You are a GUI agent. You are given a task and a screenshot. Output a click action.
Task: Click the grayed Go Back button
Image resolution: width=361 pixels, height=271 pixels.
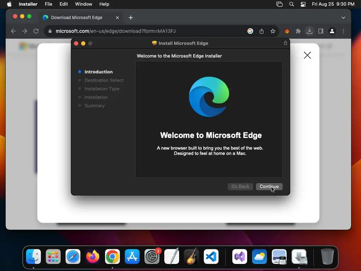tap(240, 186)
